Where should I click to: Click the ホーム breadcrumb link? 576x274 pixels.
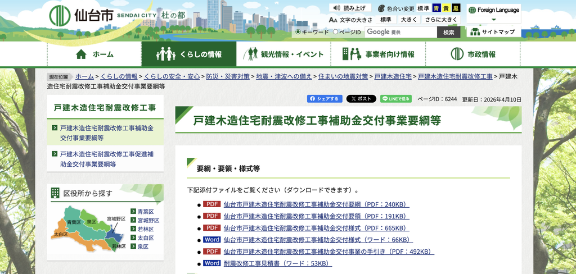click(x=84, y=76)
